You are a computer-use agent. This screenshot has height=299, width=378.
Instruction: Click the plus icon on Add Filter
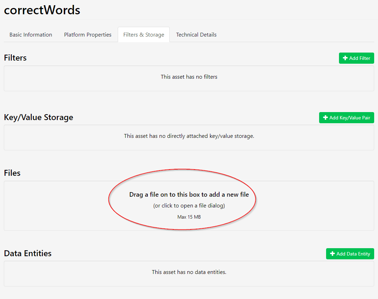coord(345,58)
